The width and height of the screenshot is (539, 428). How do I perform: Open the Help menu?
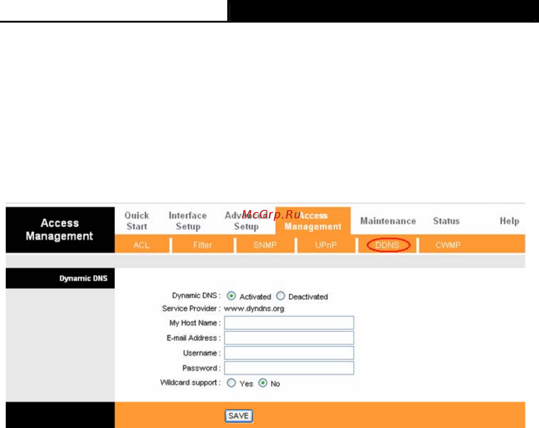pos(510,221)
